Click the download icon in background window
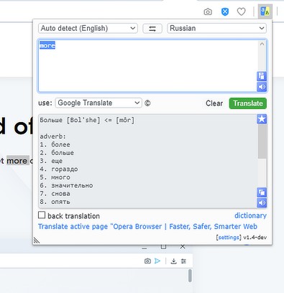 pos(173,261)
